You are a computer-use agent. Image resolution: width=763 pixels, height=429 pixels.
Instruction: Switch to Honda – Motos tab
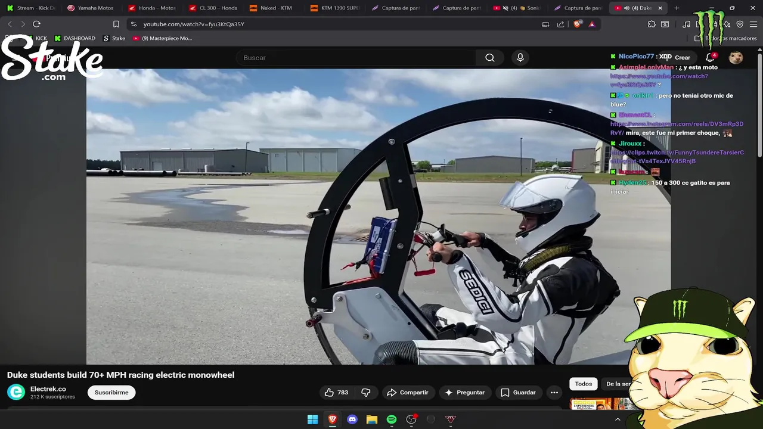tap(152, 8)
